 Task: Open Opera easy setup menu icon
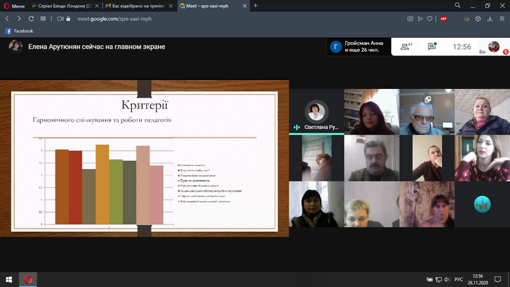point(502,19)
